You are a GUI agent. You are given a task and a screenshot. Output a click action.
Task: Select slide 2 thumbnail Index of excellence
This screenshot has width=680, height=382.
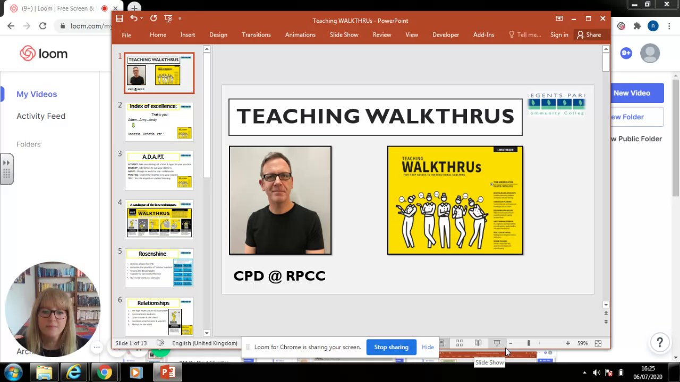pyautogui.click(x=159, y=121)
